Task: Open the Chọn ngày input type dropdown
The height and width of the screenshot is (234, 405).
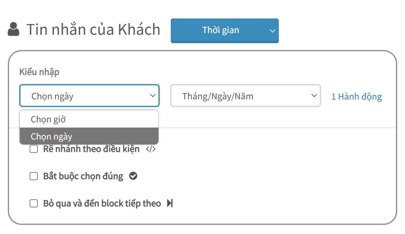Action: click(89, 96)
